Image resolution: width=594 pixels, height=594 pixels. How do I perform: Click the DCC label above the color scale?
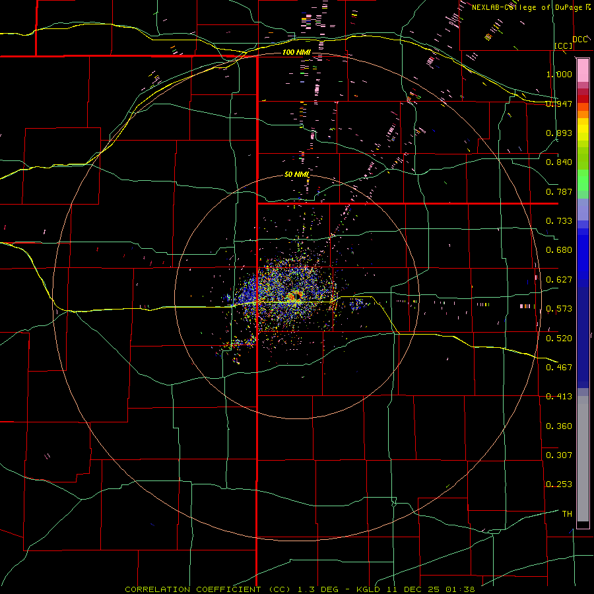(x=580, y=40)
